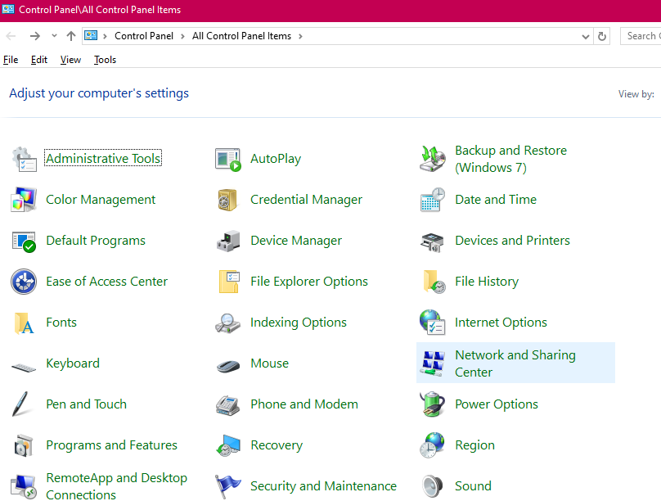Screen dimensions: 661x501
Task: Open the Sound speaker icon
Action: pyautogui.click(x=433, y=485)
